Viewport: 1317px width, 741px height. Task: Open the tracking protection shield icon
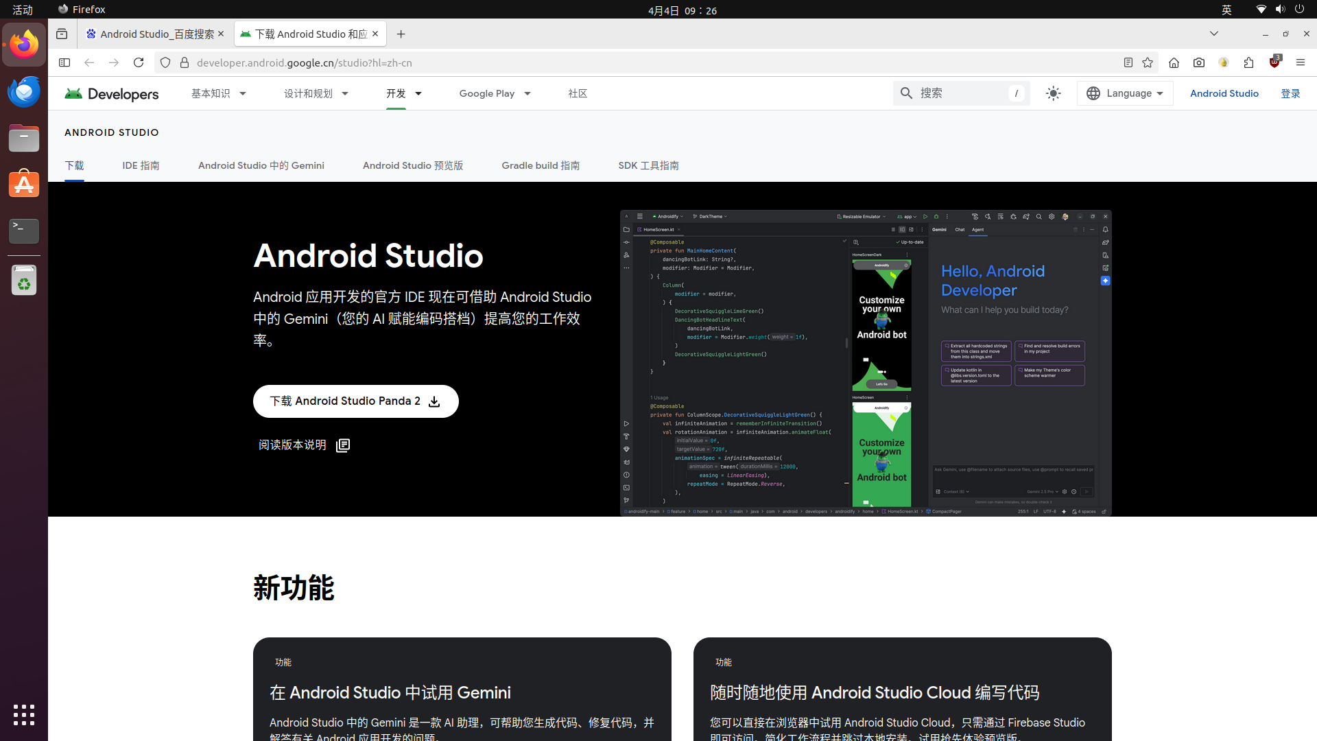165,62
